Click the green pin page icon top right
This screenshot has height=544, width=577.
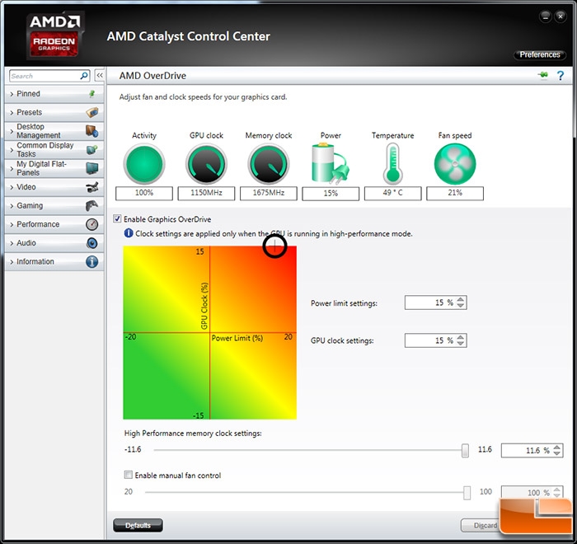coord(542,76)
